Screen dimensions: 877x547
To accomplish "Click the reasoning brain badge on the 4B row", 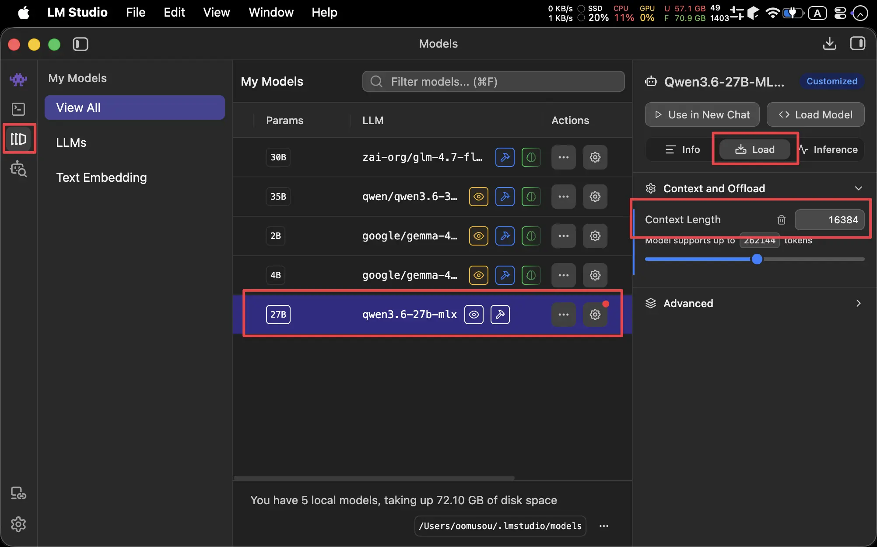I will pos(531,275).
